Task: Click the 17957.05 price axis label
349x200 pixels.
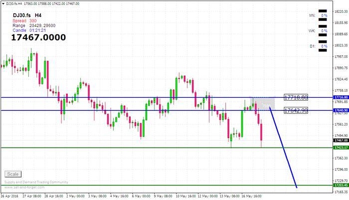Action: [341, 57]
